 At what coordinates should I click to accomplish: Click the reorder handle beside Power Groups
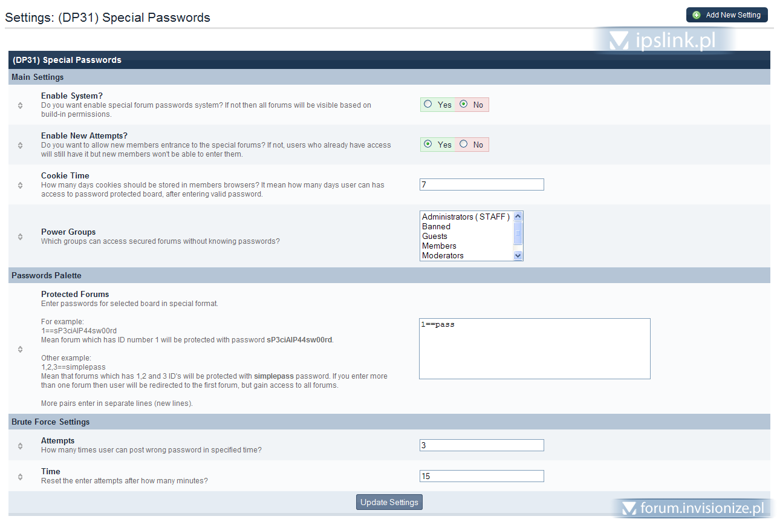[x=20, y=237]
